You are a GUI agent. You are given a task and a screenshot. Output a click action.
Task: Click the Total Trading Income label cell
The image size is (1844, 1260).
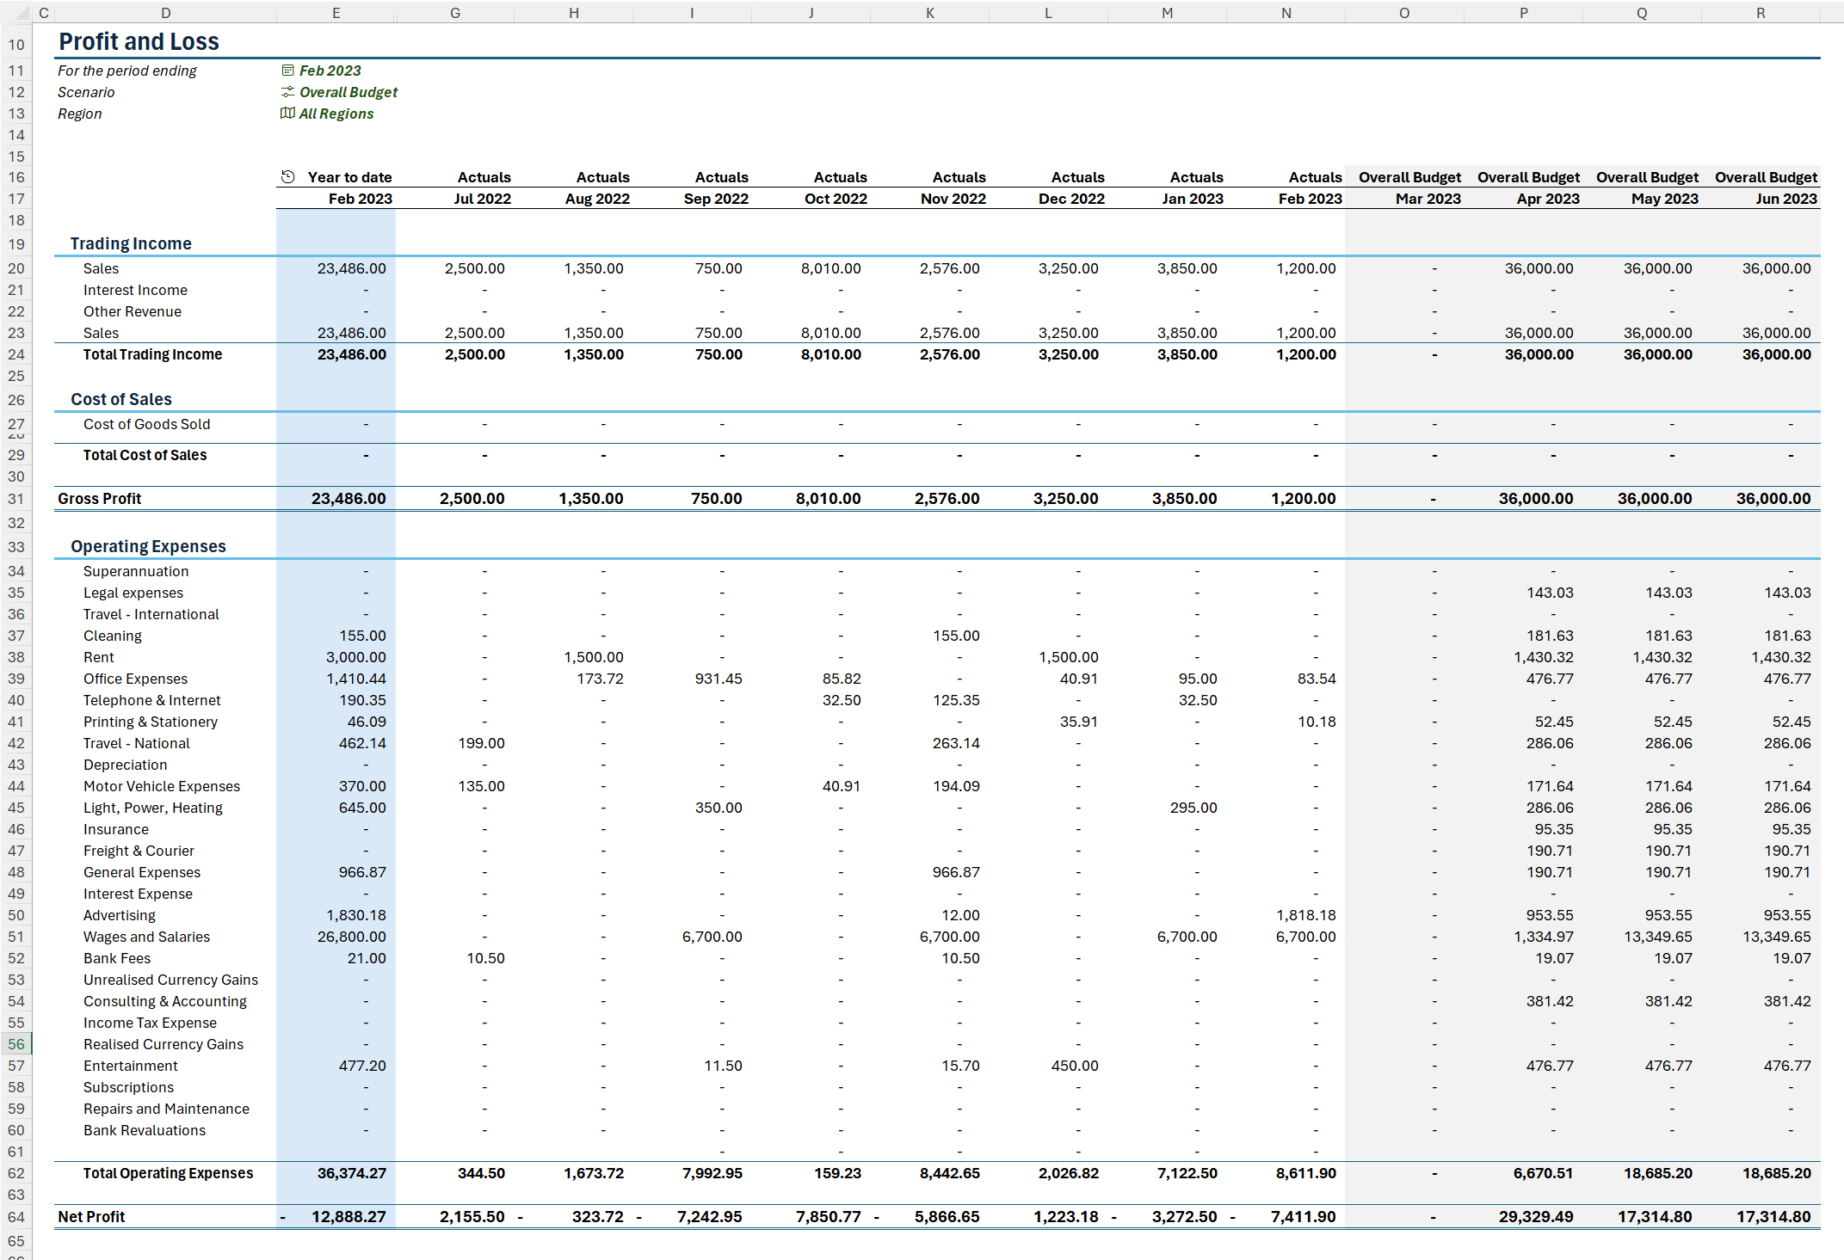tap(152, 353)
